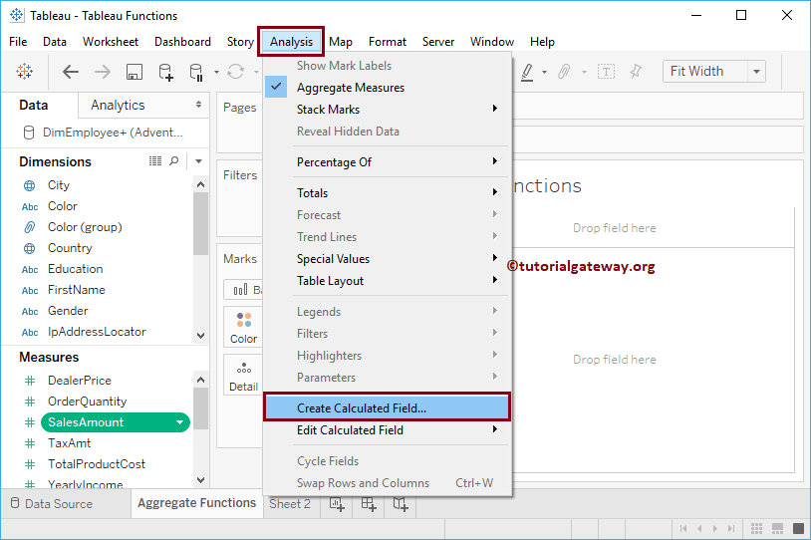811x540 pixels.
Task: Select the Aggregate Functions sheet tab
Action: (x=197, y=503)
